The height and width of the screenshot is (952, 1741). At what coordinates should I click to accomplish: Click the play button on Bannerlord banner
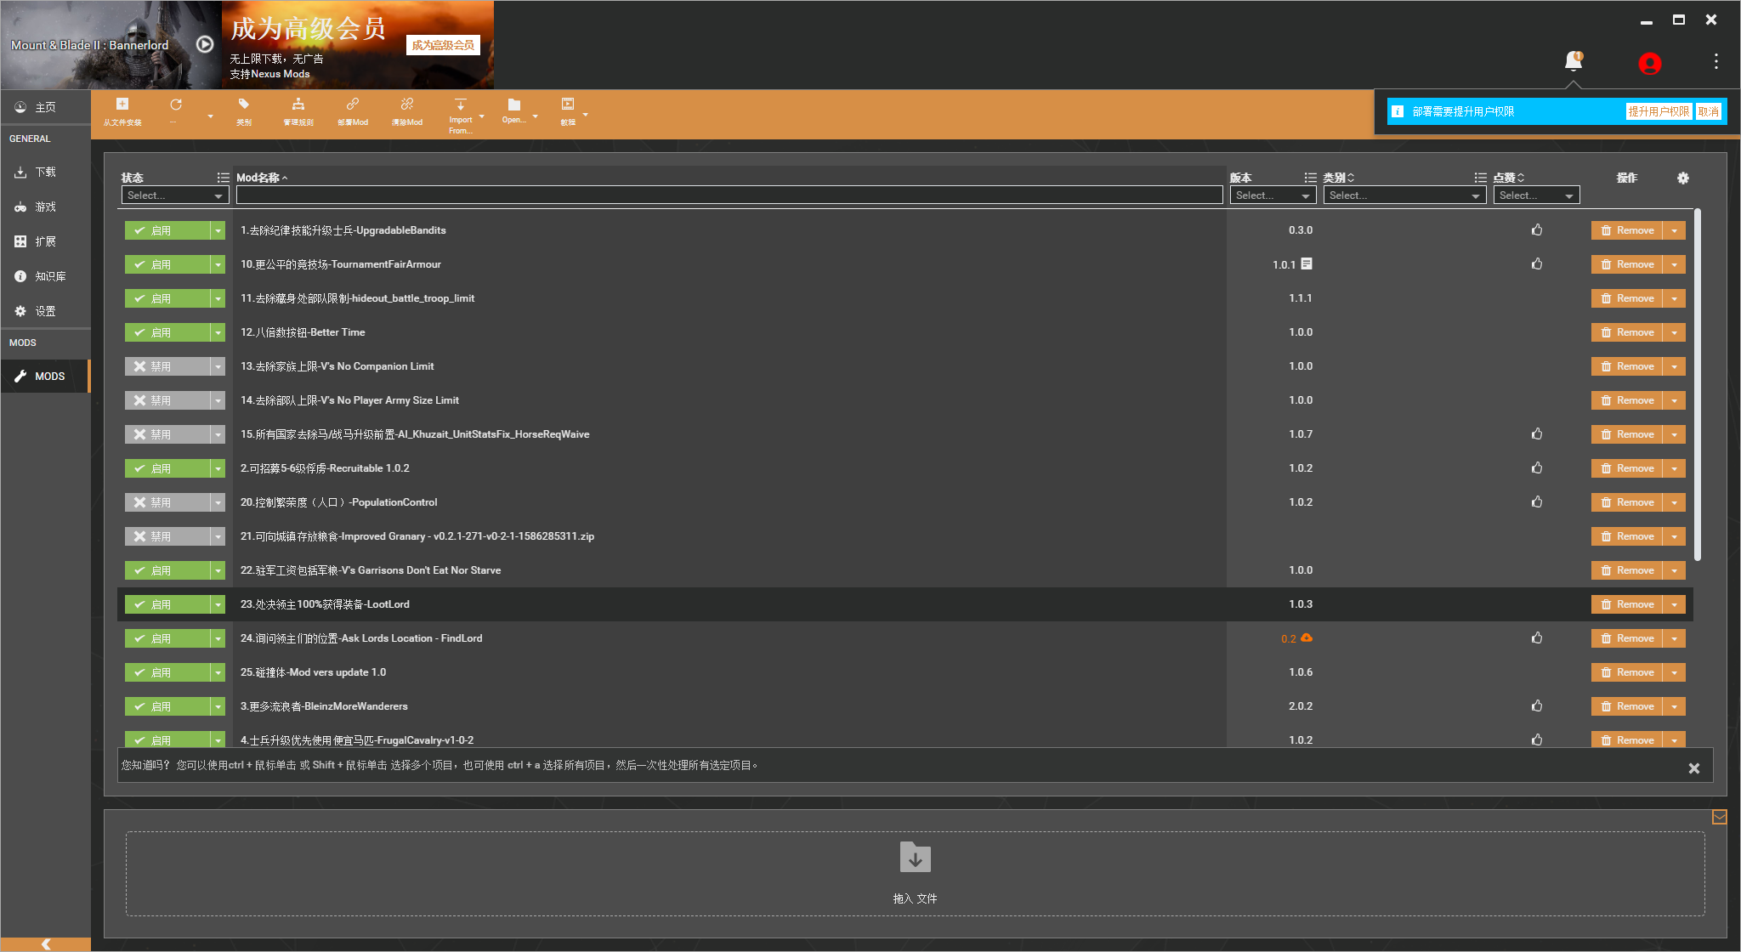click(205, 44)
